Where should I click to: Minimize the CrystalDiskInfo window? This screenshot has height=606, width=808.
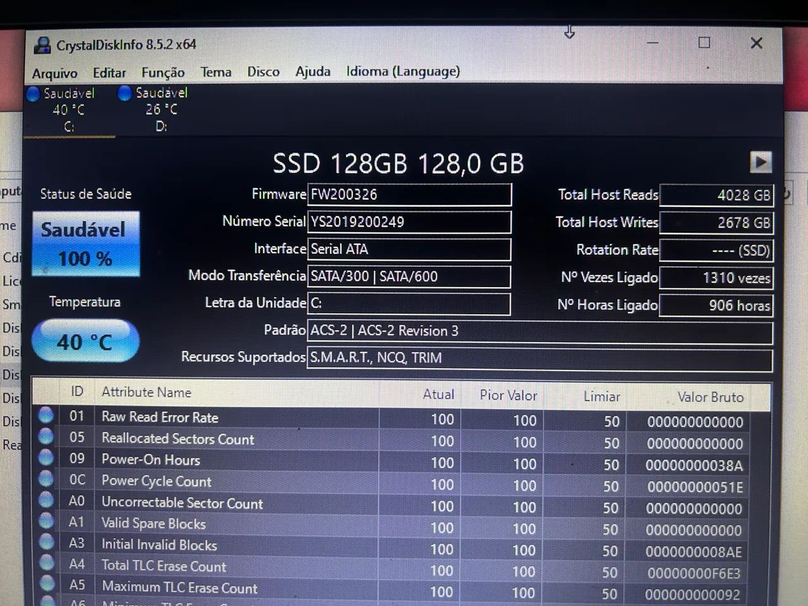coord(653,43)
